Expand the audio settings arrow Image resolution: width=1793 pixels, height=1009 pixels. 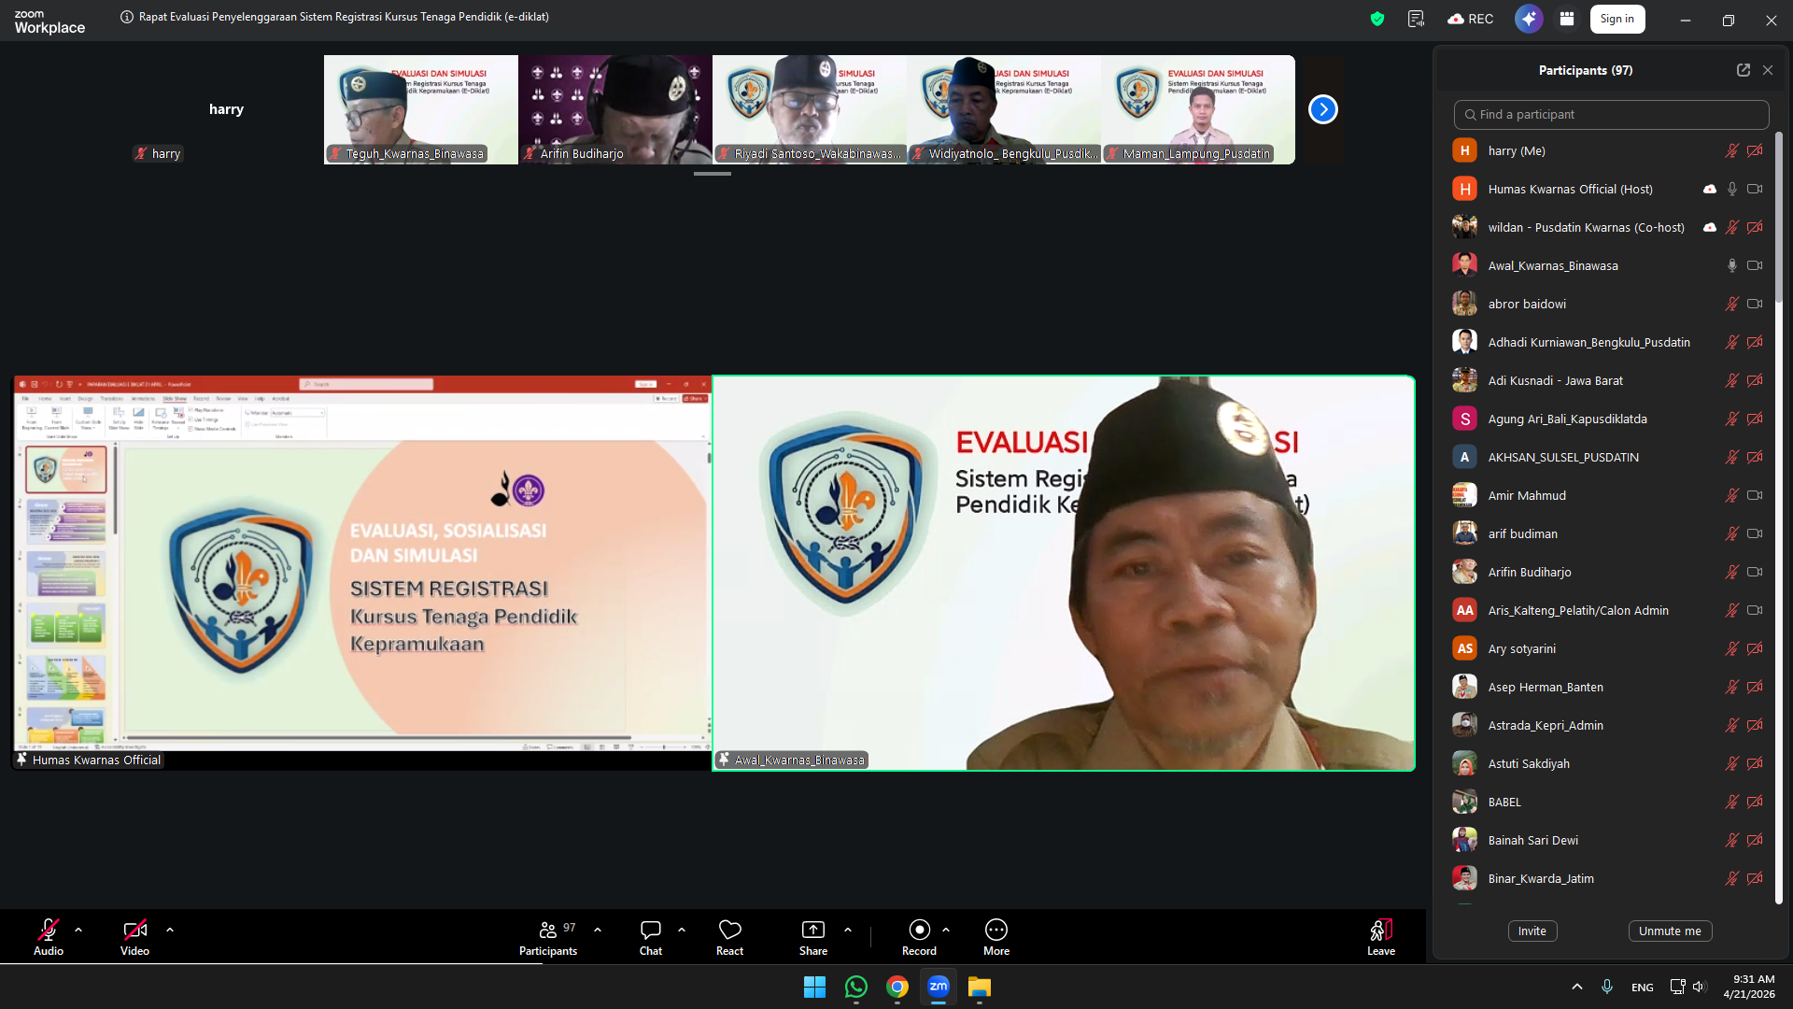click(x=78, y=930)
